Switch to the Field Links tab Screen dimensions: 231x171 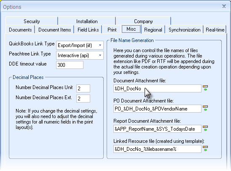pos(88,30)
